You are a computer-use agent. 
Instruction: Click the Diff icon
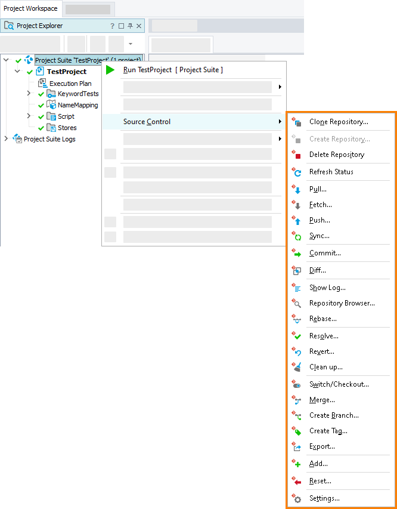point(296,270)
